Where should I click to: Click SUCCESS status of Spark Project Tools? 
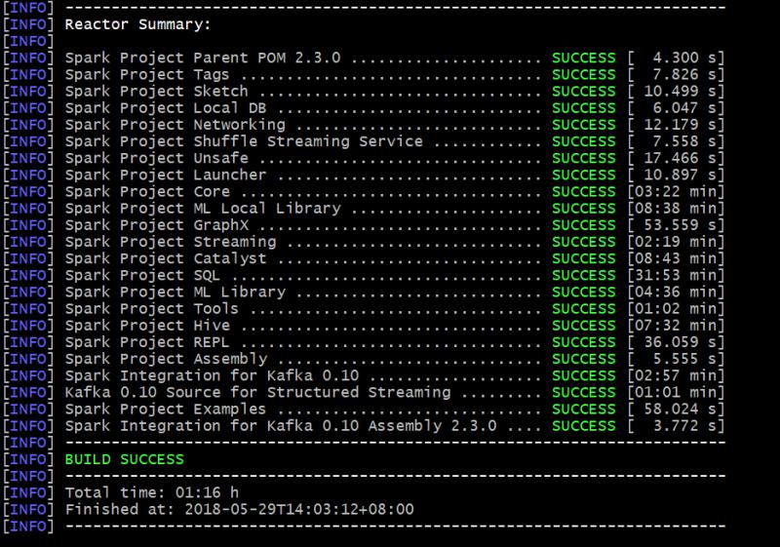[584, 308]
